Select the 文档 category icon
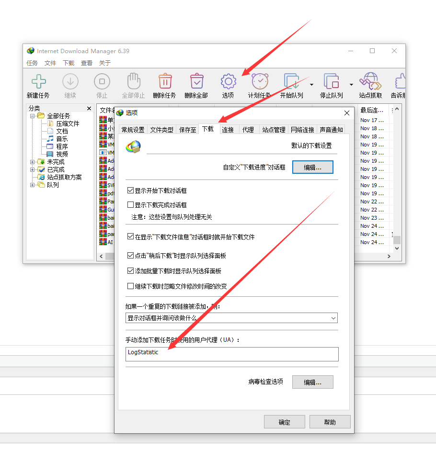Screen dimensions: 436x449 [50, 131]
